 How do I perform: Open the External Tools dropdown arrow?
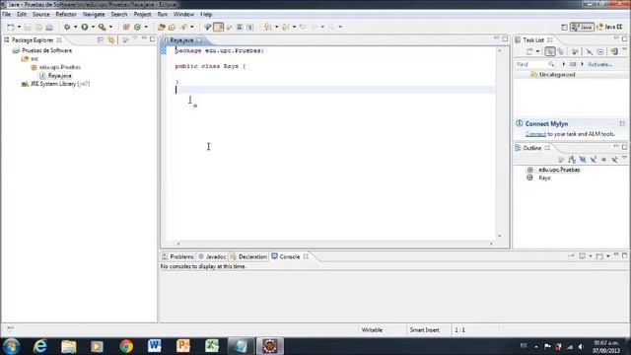pyautogui.click(x=110, y=27)
